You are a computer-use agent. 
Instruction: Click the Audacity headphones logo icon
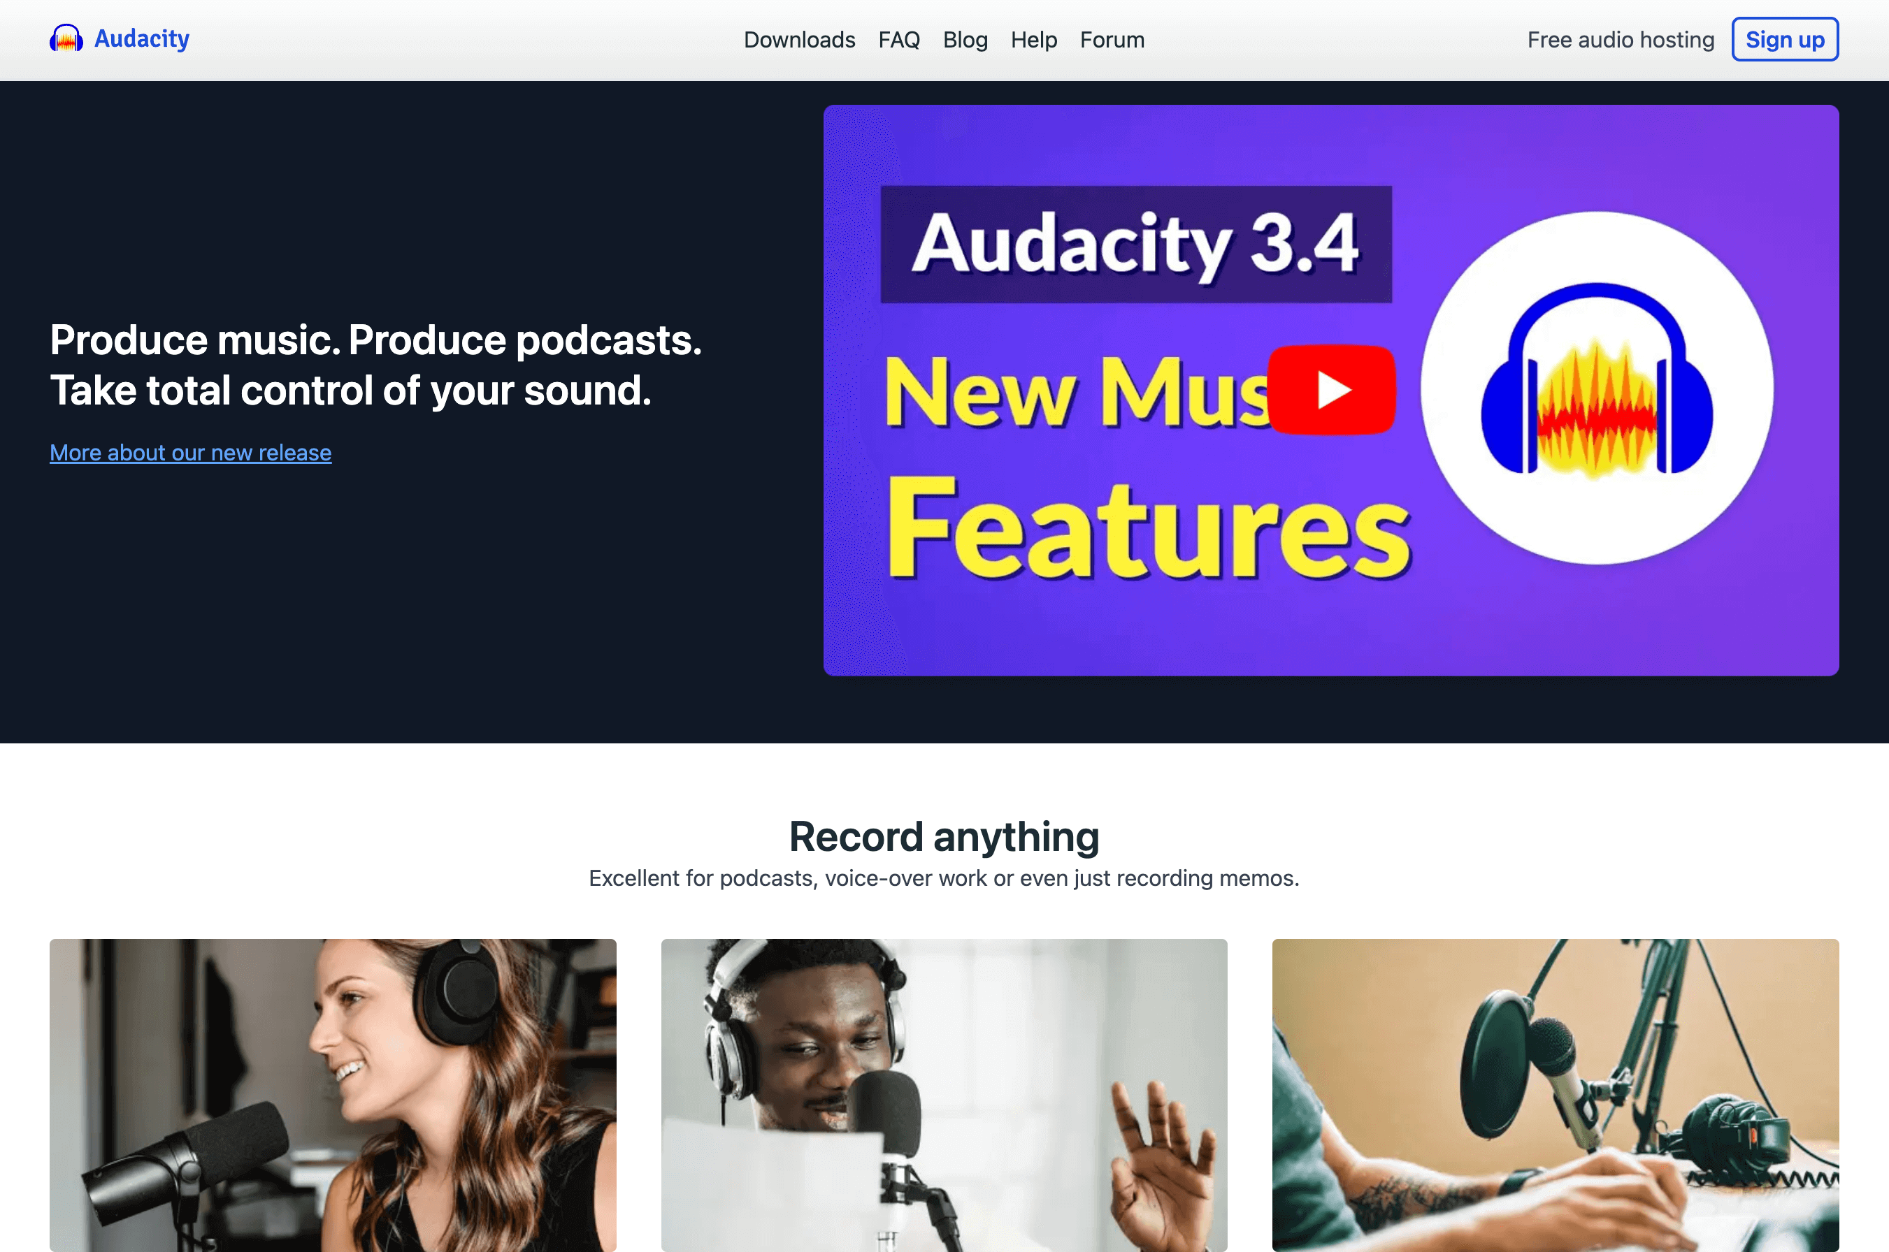66,38
